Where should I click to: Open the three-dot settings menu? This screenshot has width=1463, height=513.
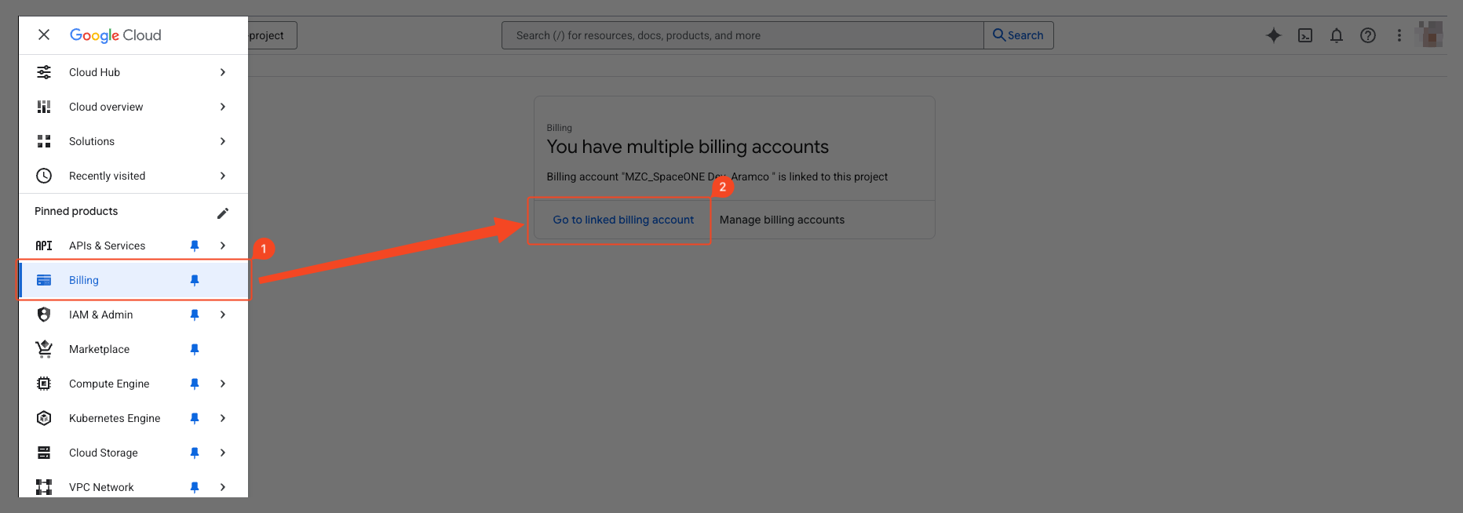1399,35
